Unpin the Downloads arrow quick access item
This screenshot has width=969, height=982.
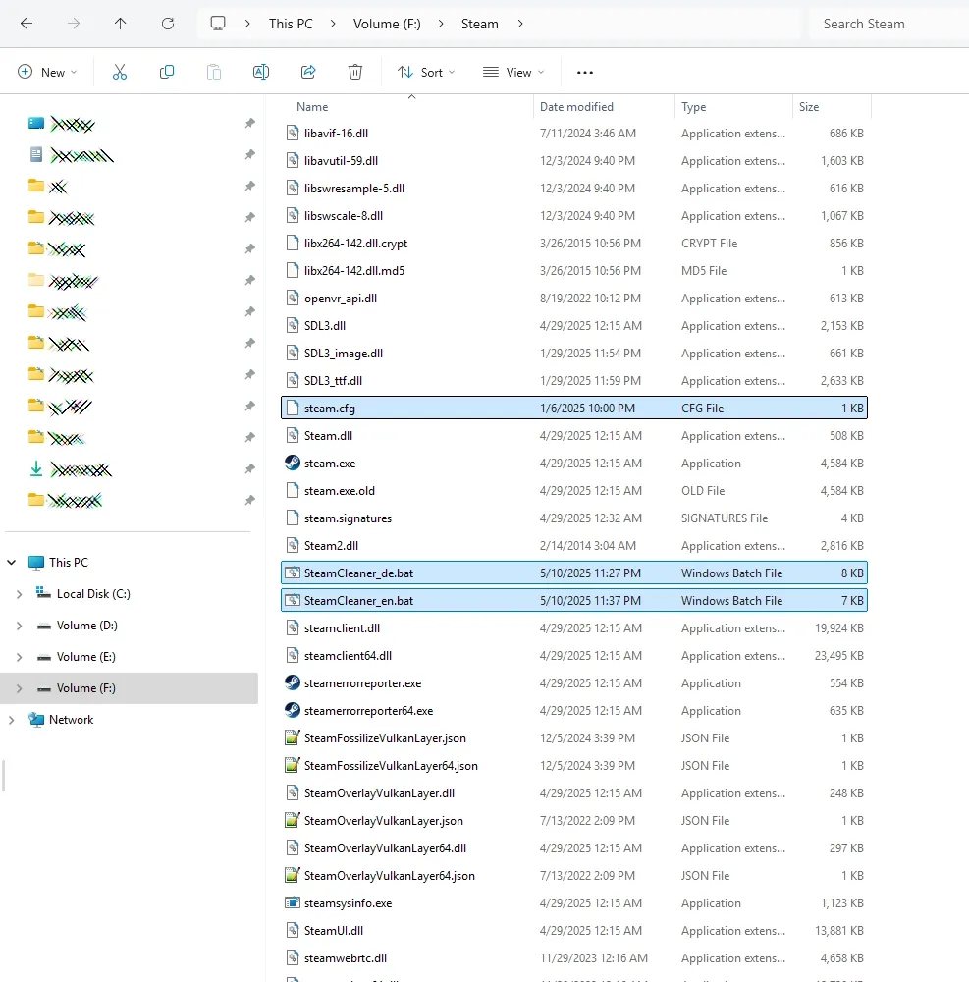(249, 468)
